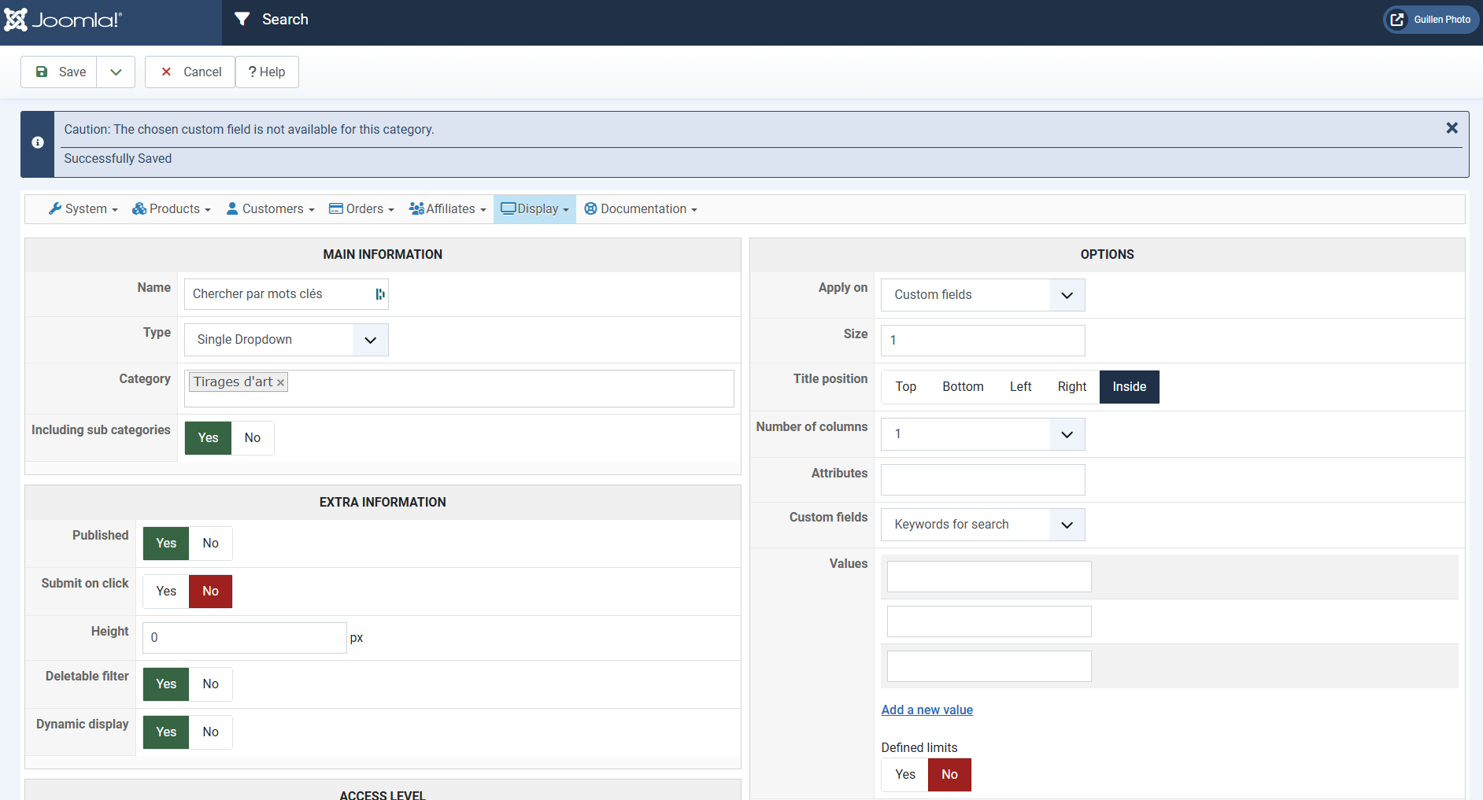This screenshot has width=1483, height=800.
Task: Dismiss the caution alert message
Action: pos(1452,127)
